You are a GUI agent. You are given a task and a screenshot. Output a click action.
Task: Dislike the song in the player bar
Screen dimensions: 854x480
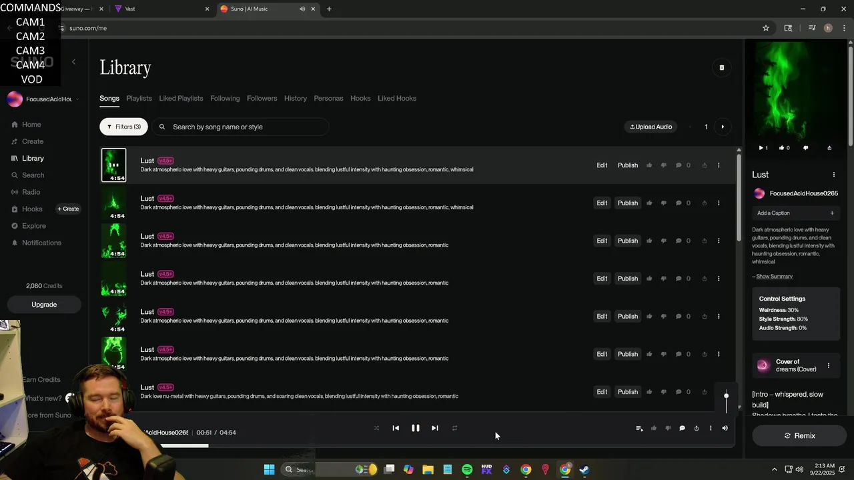[x=668, y=428]
